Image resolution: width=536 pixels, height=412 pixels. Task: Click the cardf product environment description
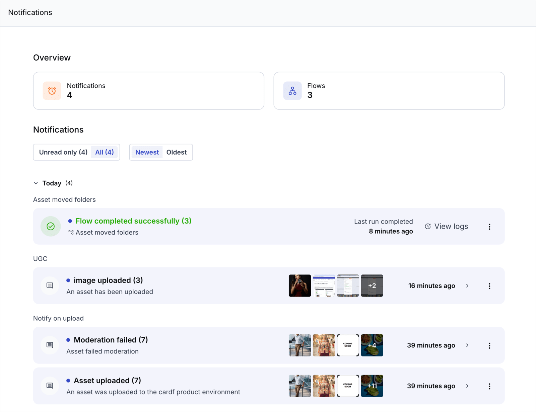click(x=153, y=392)
